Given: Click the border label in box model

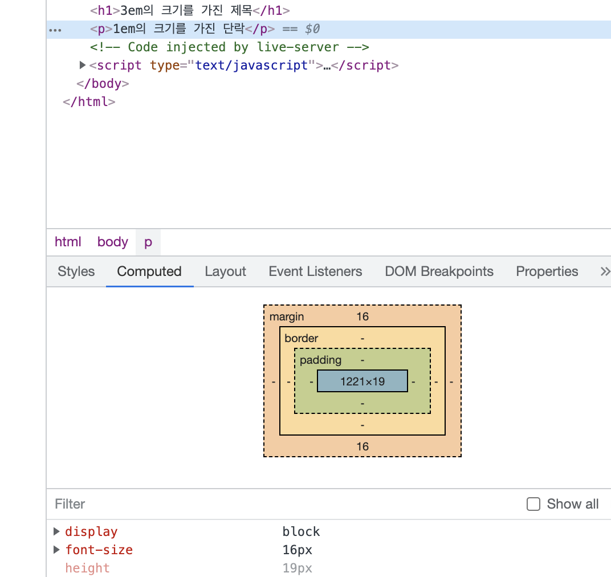Looking at the screenshot, I should pyautogui.click(x=301, y=338).
